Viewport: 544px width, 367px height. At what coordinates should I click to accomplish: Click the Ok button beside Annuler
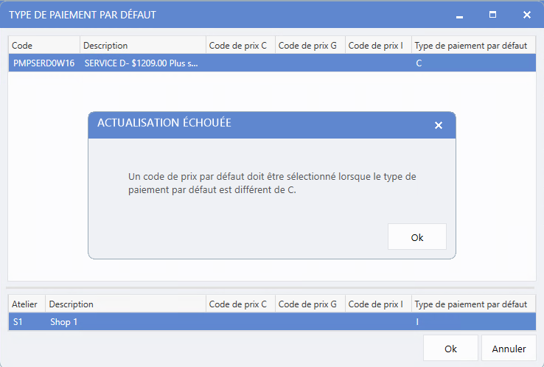pyautogui.click(x=450, y=349)
